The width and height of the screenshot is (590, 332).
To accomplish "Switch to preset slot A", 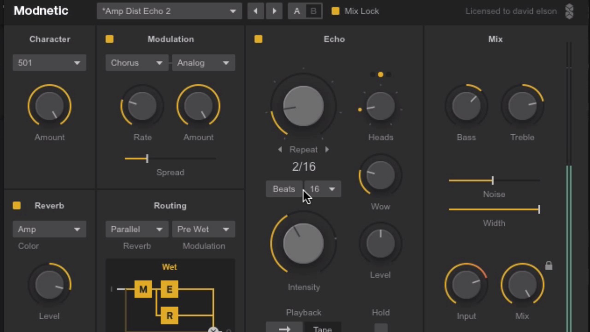I will click(297, 11).
